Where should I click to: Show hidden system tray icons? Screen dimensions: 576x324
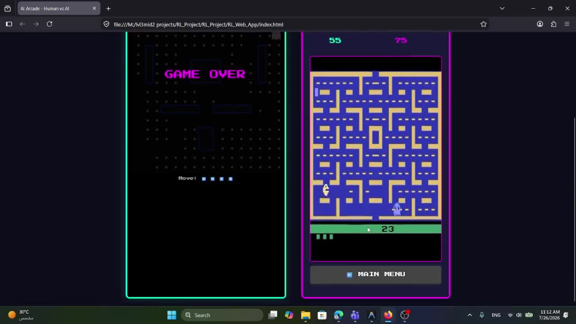(x=469, y=315)
